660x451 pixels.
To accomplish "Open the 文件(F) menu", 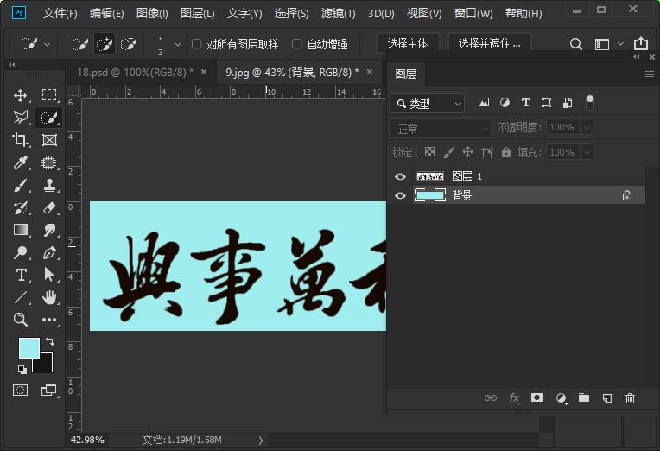I will (60, 14).
